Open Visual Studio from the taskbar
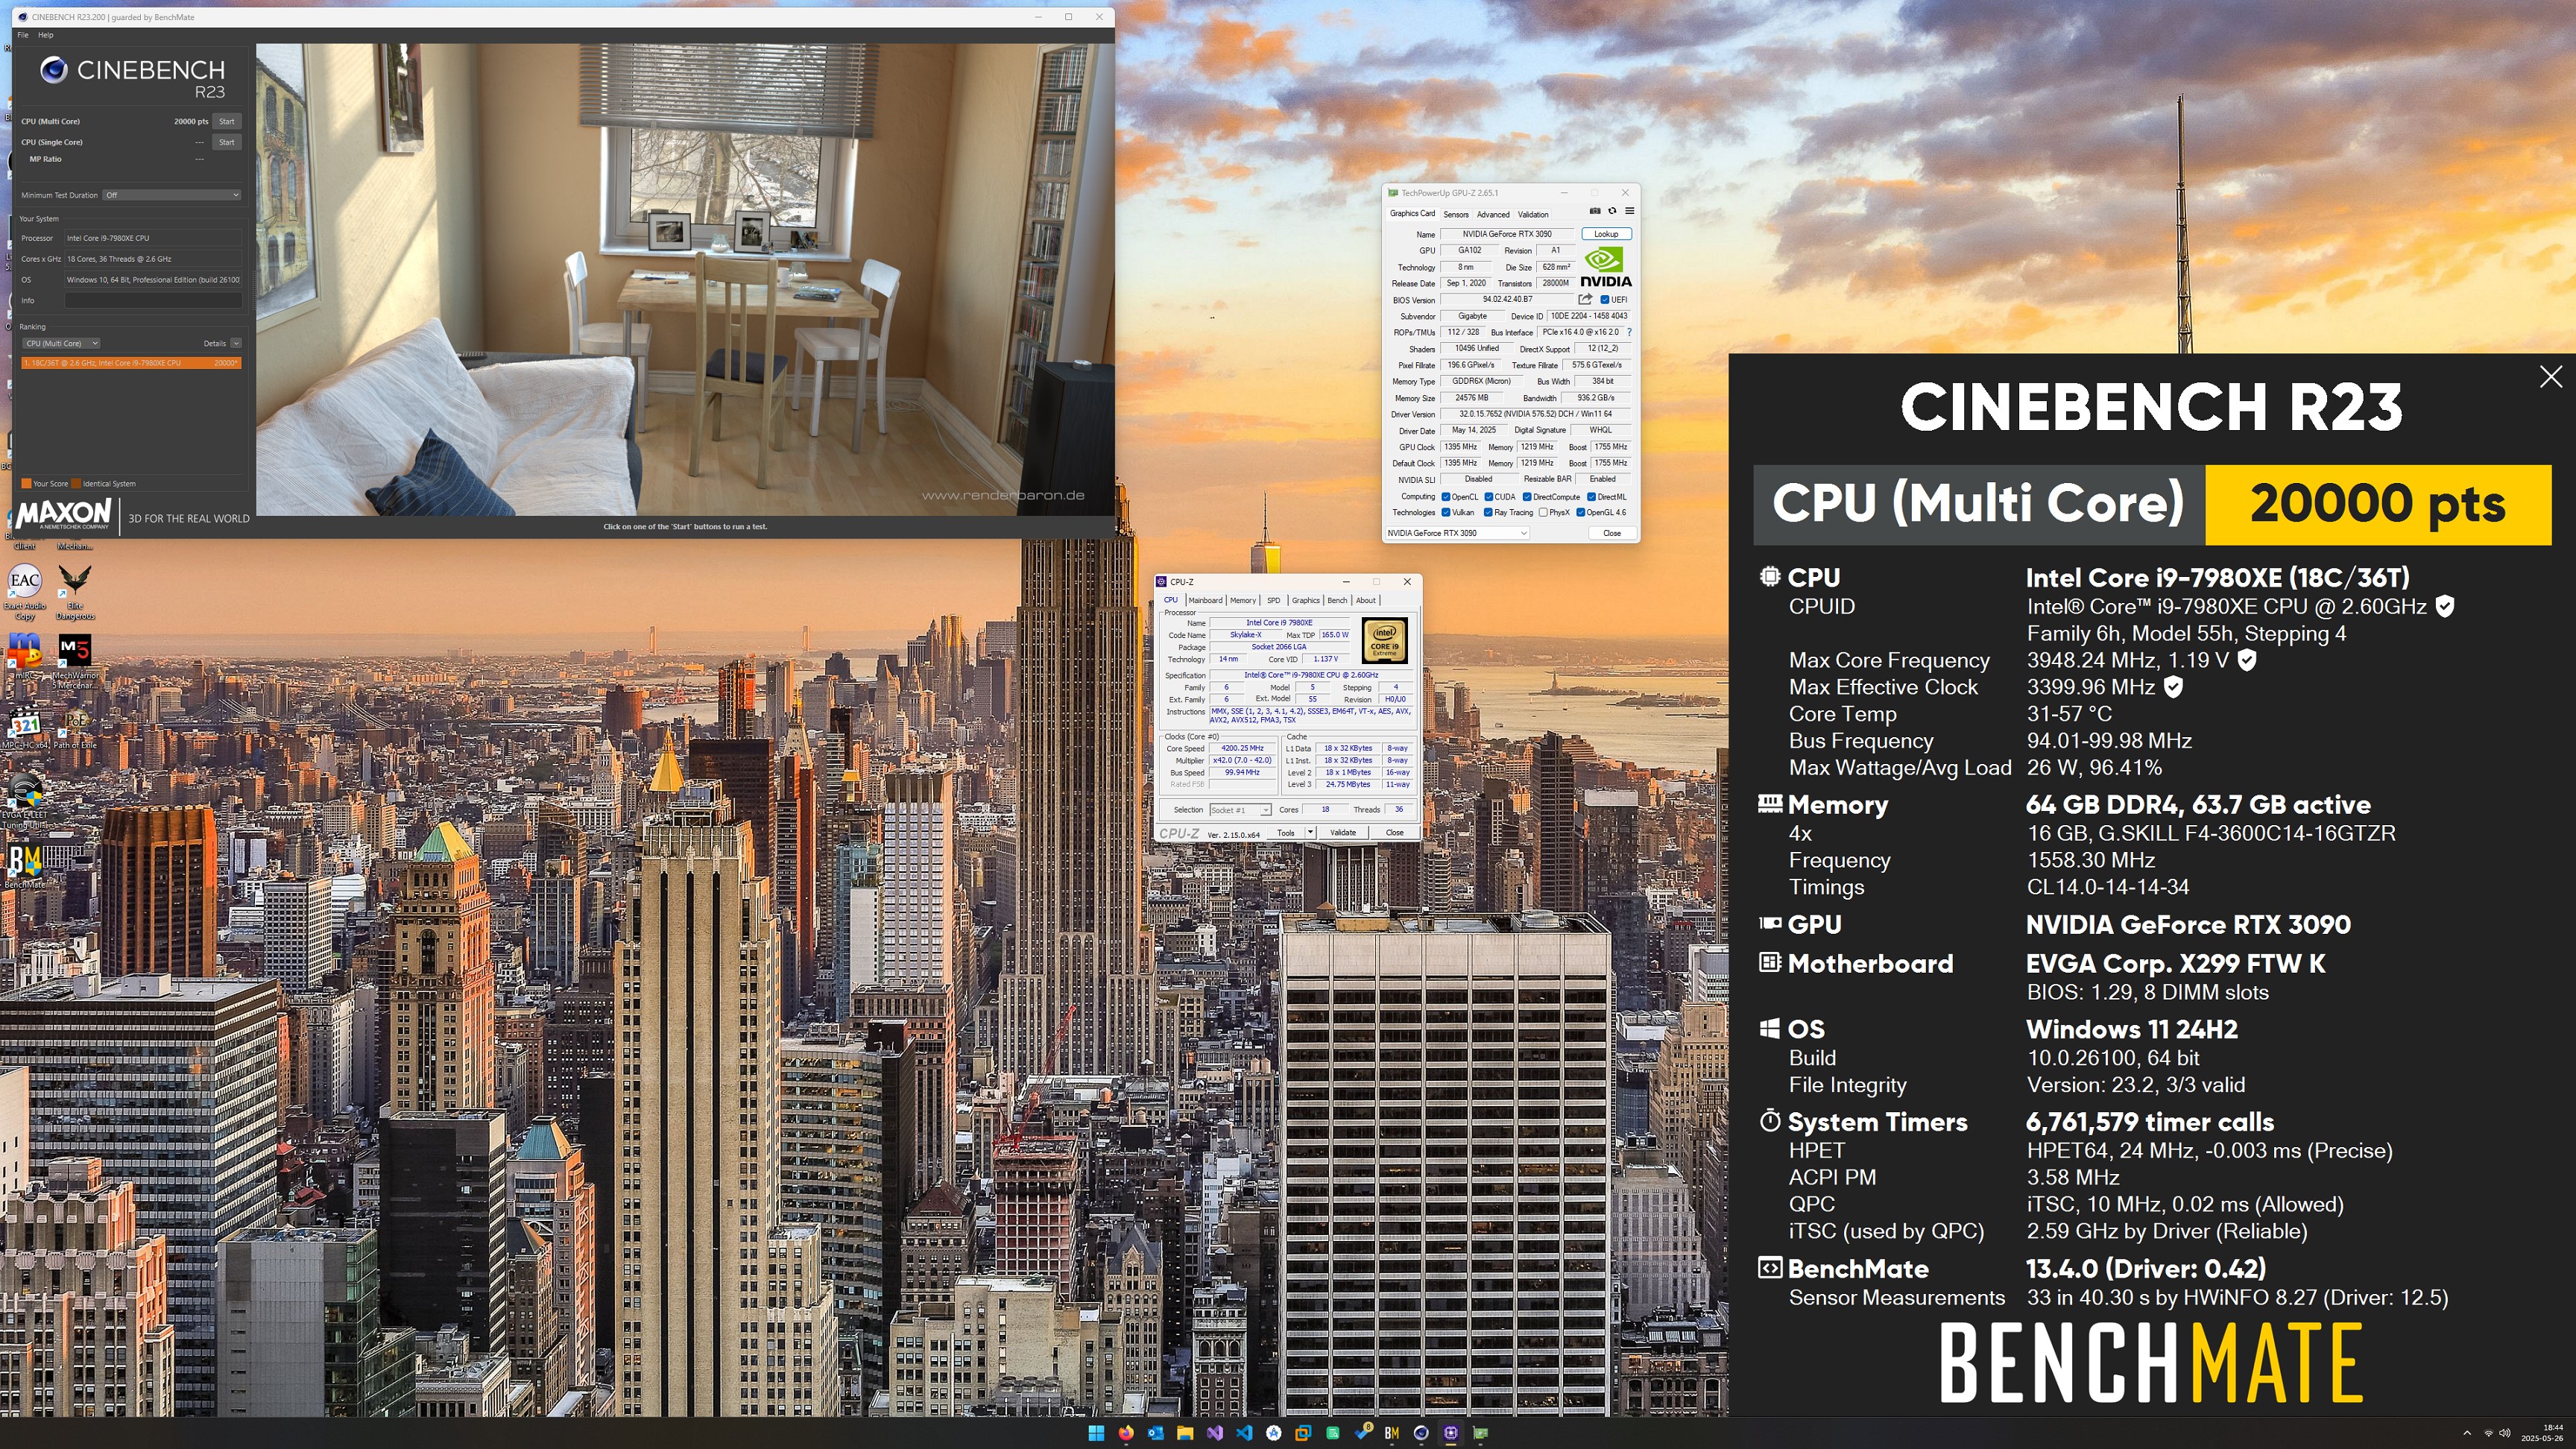Screen dimensions: 2576x1449 click(1215, 1433)
